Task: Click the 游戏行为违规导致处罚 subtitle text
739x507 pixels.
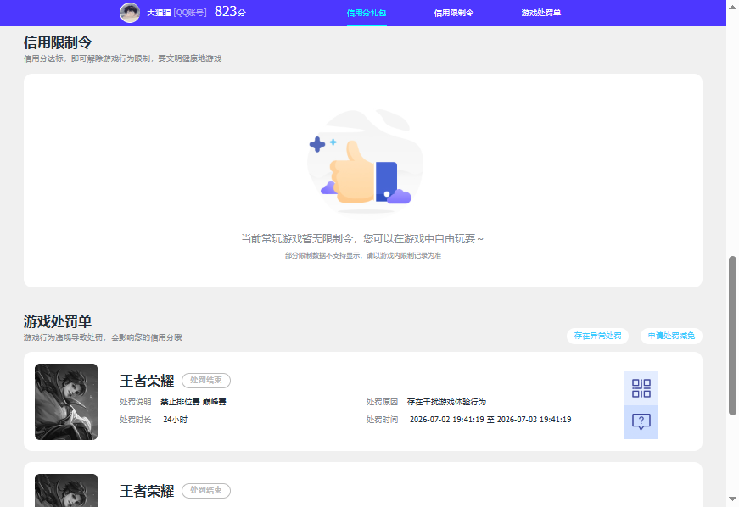Action: (103, 337)
